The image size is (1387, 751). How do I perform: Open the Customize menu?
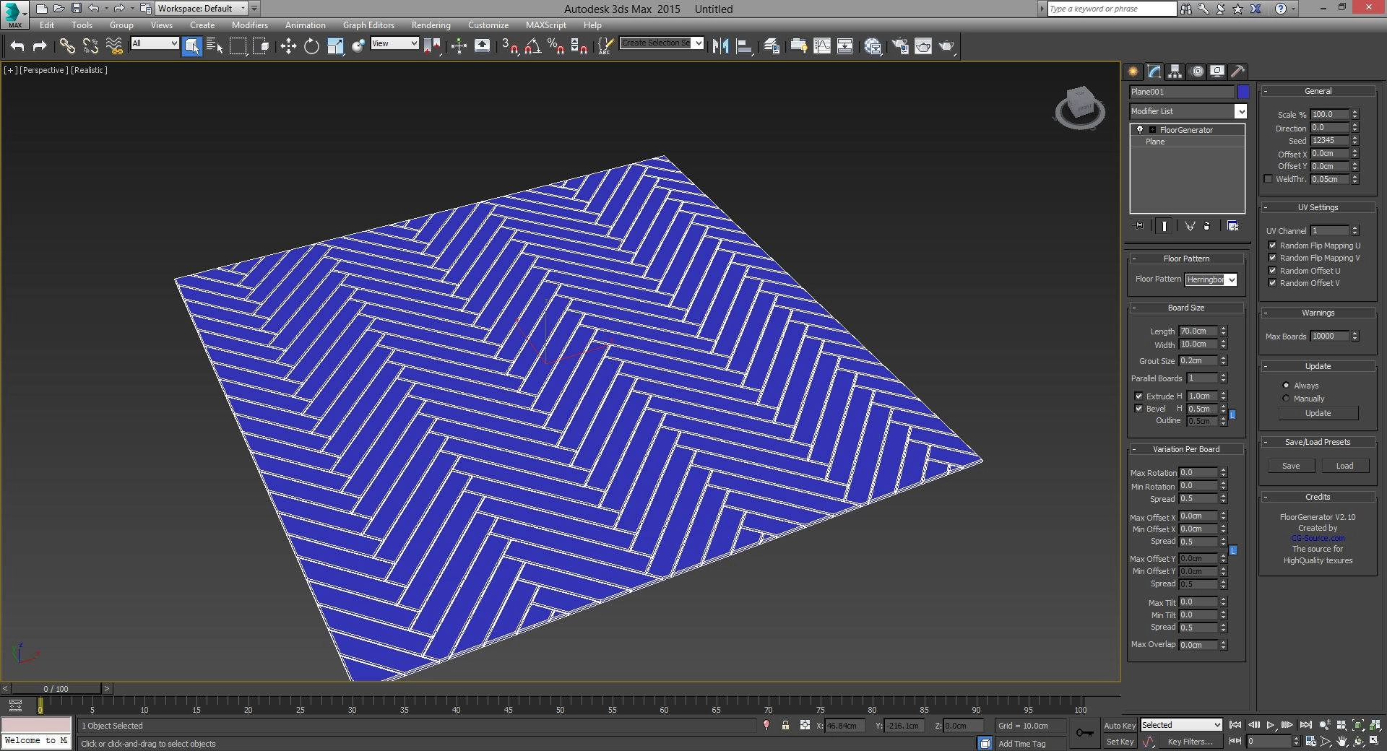click(x=488, y=25)
